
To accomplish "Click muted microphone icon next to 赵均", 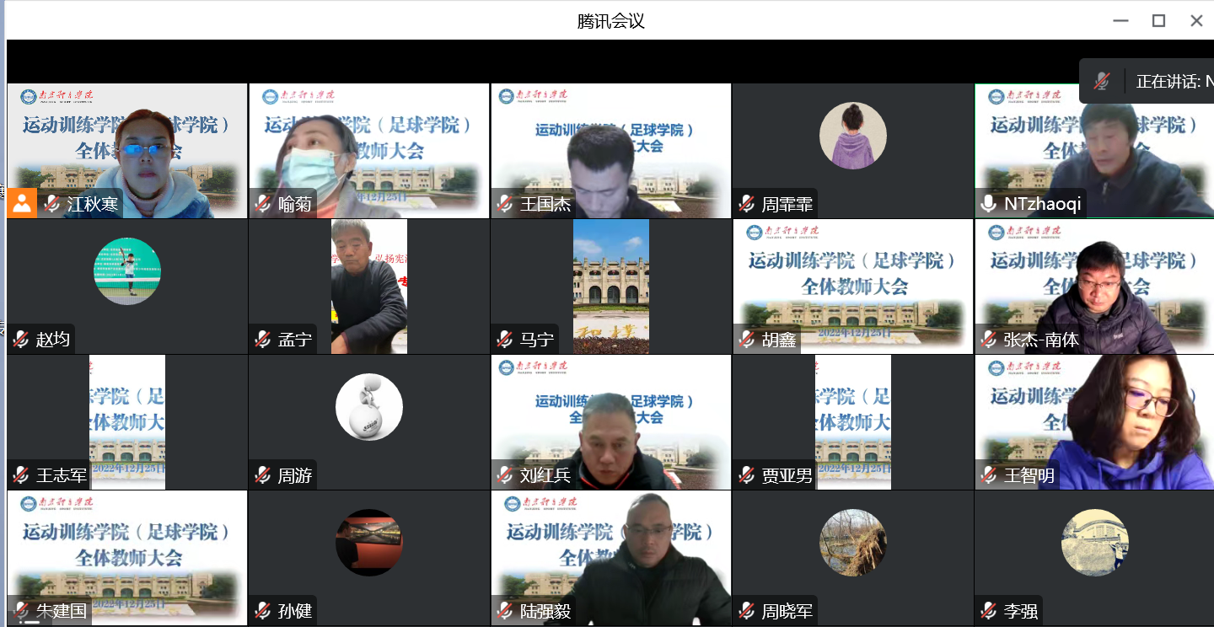I will tap(22, 340).
